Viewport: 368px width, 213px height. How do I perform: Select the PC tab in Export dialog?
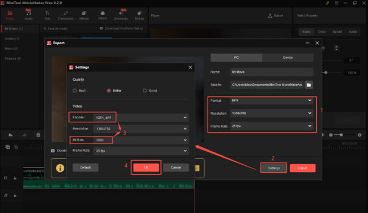coord(236,58)
